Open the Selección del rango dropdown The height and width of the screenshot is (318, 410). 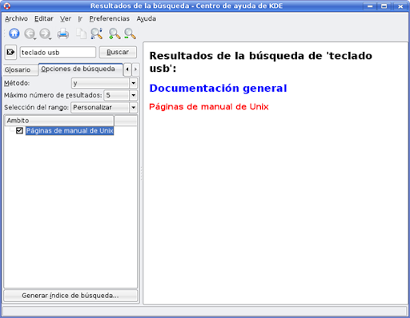[104, 107]
